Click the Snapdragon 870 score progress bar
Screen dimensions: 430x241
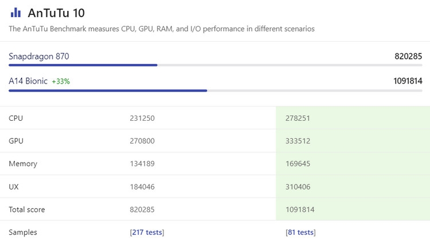(x=215, y=65)
